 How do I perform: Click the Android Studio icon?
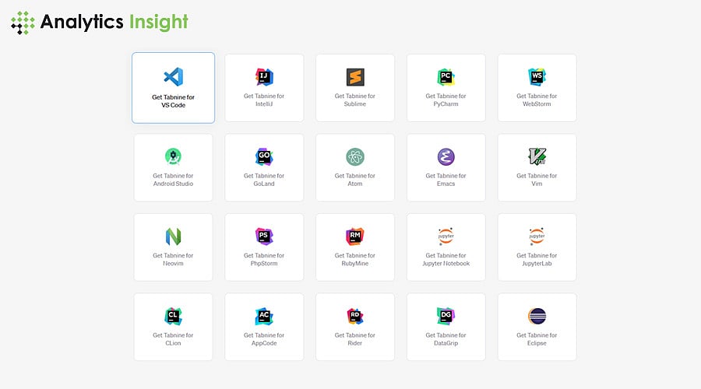(173, 156)
